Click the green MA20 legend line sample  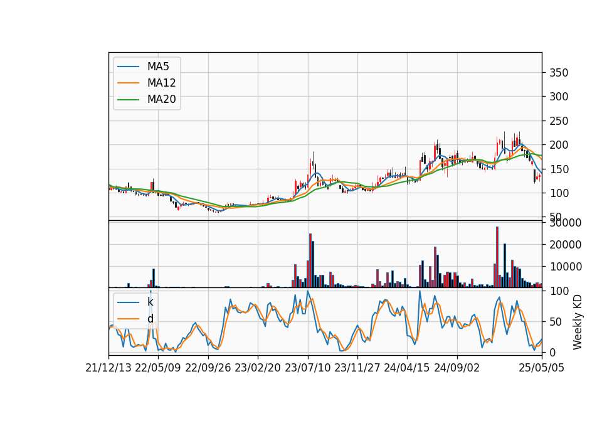tap(128, 99)
